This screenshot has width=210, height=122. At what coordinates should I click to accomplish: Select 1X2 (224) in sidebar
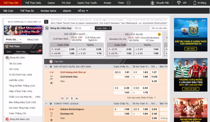[14, 69]
